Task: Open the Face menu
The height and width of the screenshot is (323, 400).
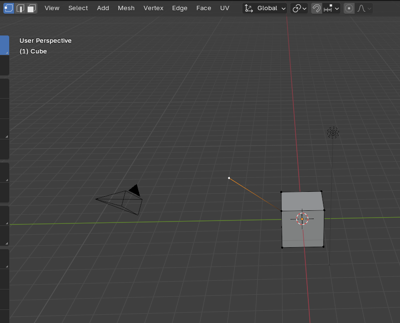Action: point(204,8)
